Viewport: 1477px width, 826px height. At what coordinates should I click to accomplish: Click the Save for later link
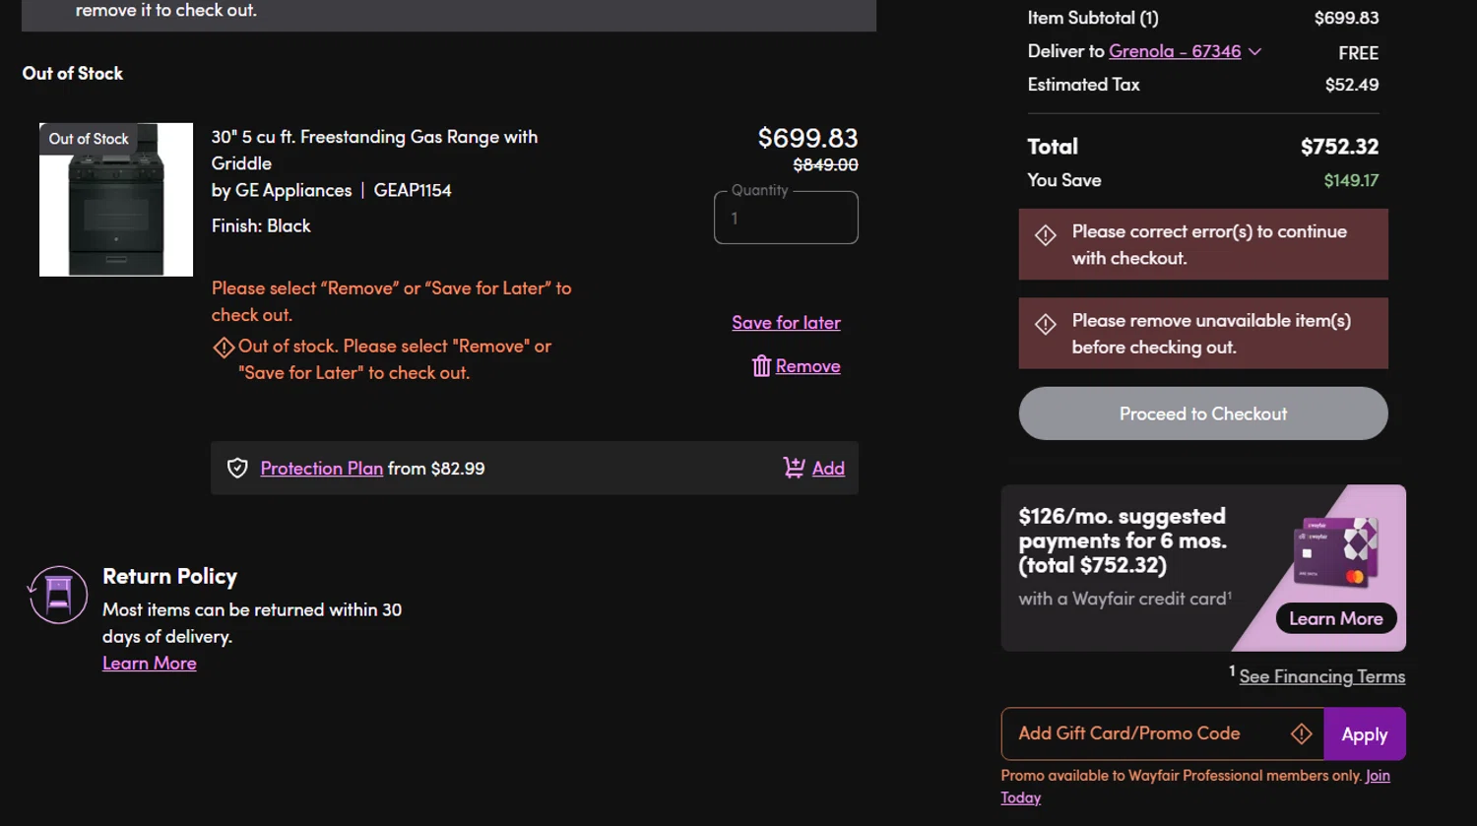786,322
